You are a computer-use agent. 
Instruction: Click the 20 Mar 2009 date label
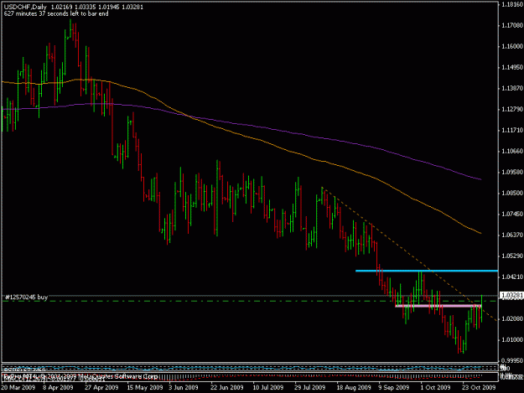18,388
